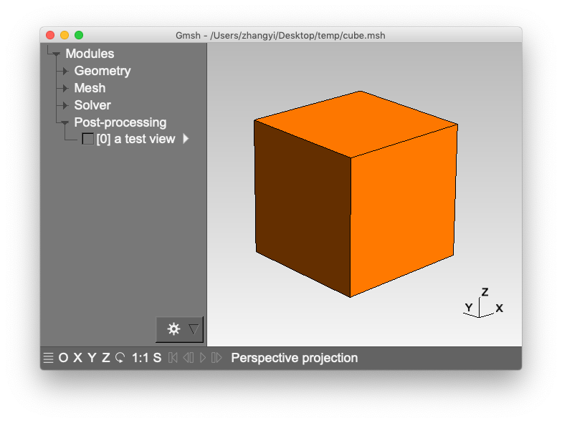Click the orange cube in the viewport
Image resolution: width=562 pixels, height=423 pixels.
coord(356,193)
